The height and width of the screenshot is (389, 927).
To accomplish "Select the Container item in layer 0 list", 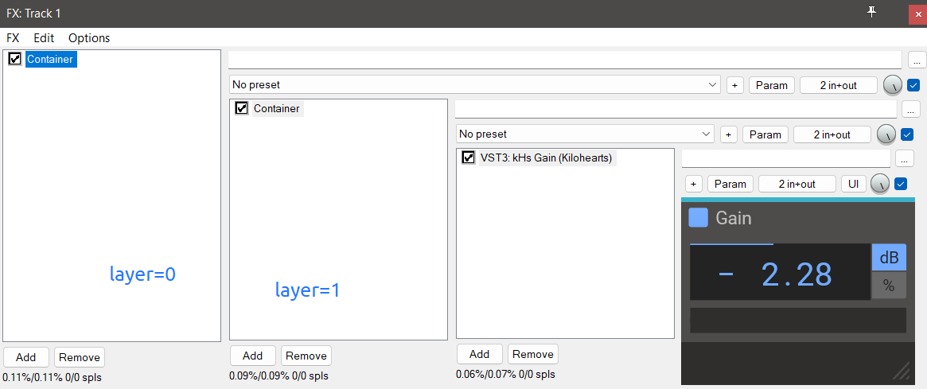I will pos(50,59).
